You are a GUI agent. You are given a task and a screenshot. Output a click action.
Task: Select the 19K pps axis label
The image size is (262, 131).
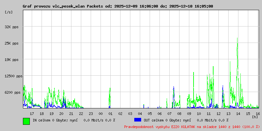tap(12, 60)
